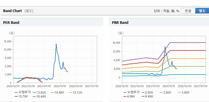Click the 2026/03/01 date label in PBR chart
Viewport: 209px width, 102px height.
pyautogui.click(x=185, y=86)
